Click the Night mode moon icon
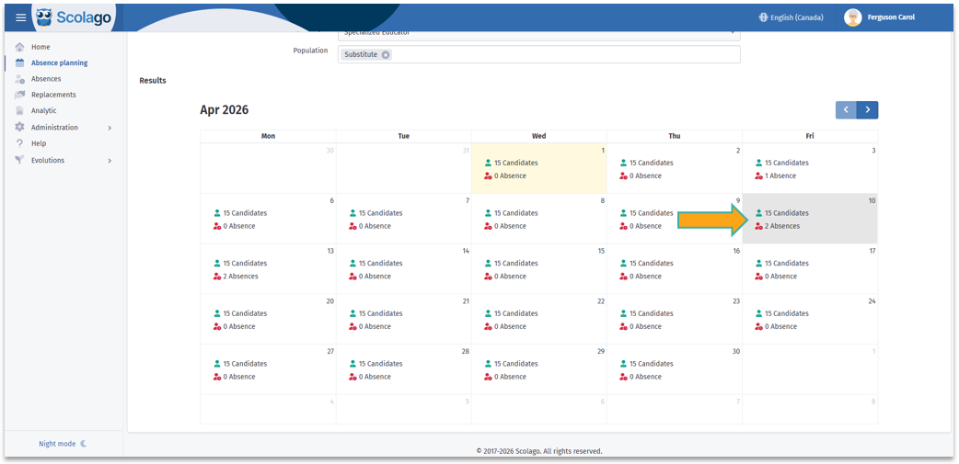Image resolution: width=959 pixels, height=464 pixels. (83, 444)
